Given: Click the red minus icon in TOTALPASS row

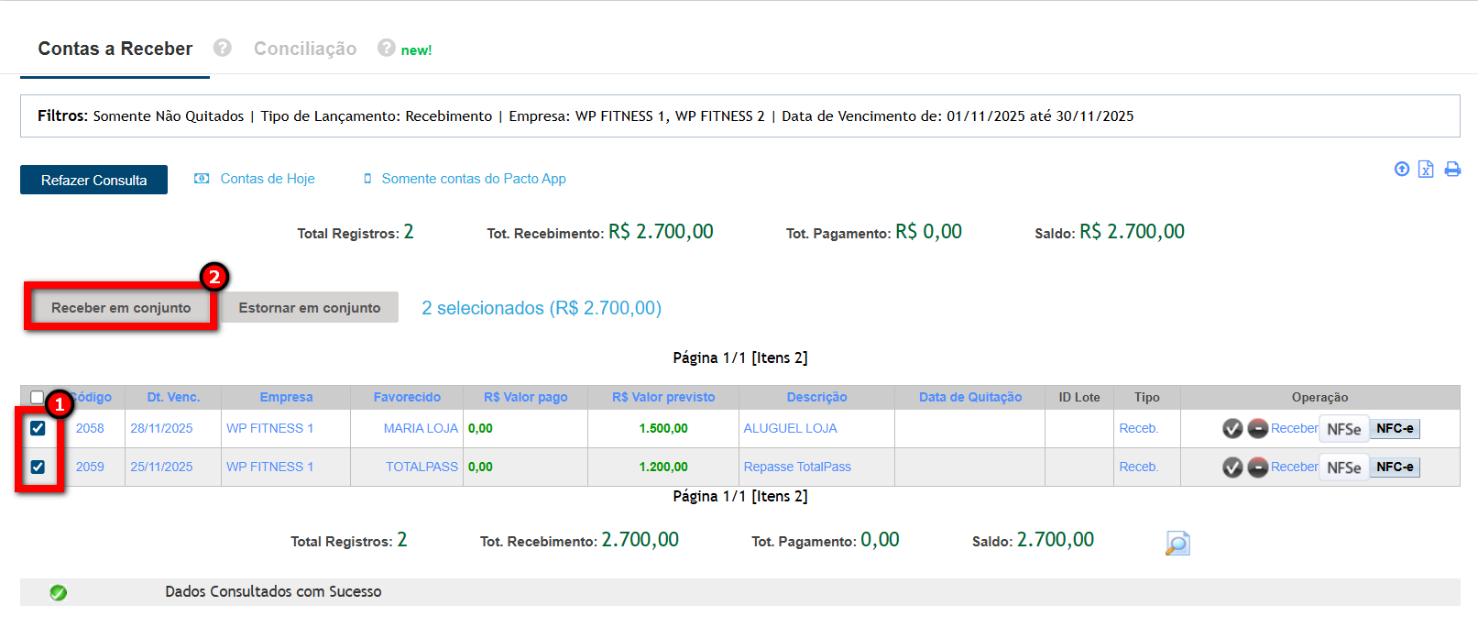Looking at the screenshot, I should pyautogui.click(x=1258, y=467).
